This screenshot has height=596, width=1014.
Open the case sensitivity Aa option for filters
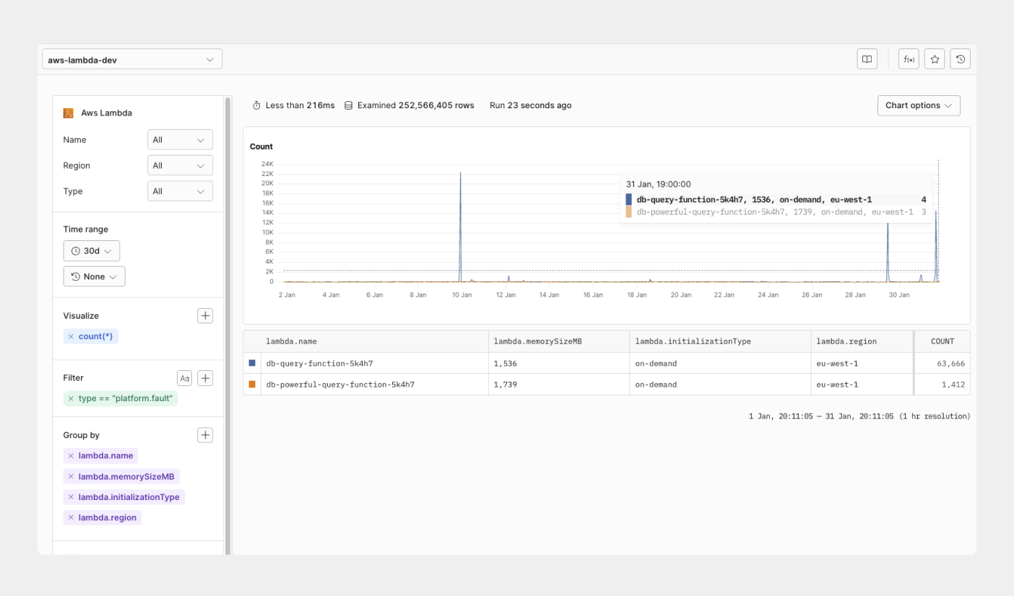point(184,377)
